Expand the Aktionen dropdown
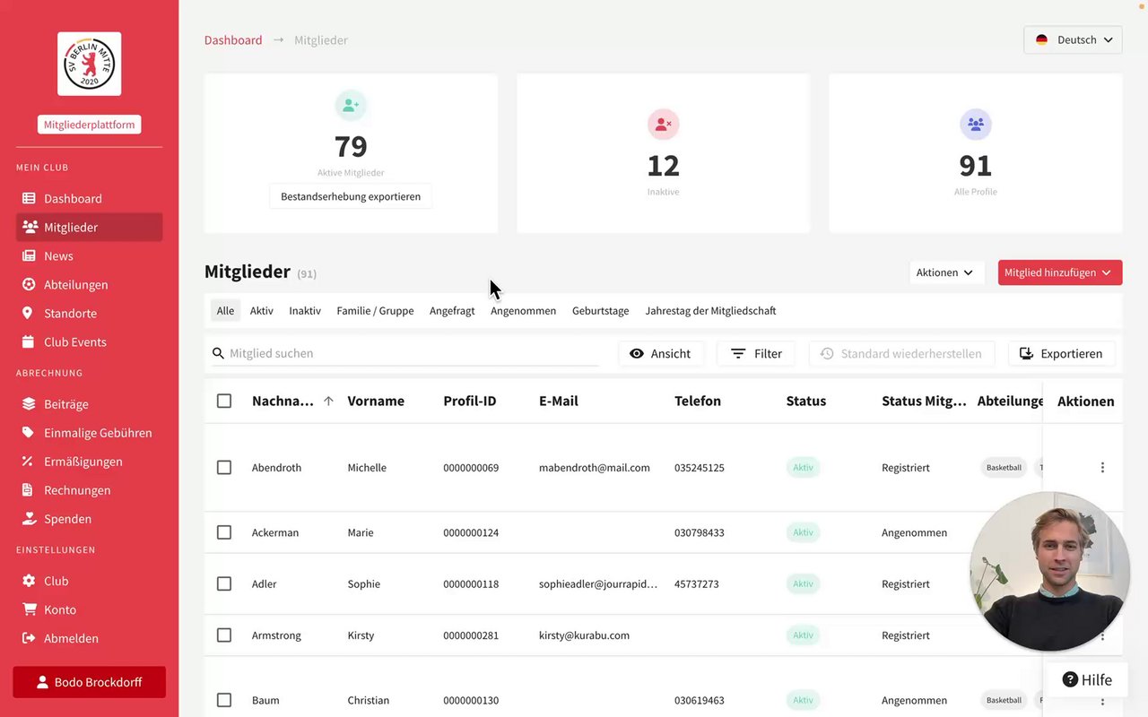The width and height of the screenshot is (1148, 717). point(946,272)
